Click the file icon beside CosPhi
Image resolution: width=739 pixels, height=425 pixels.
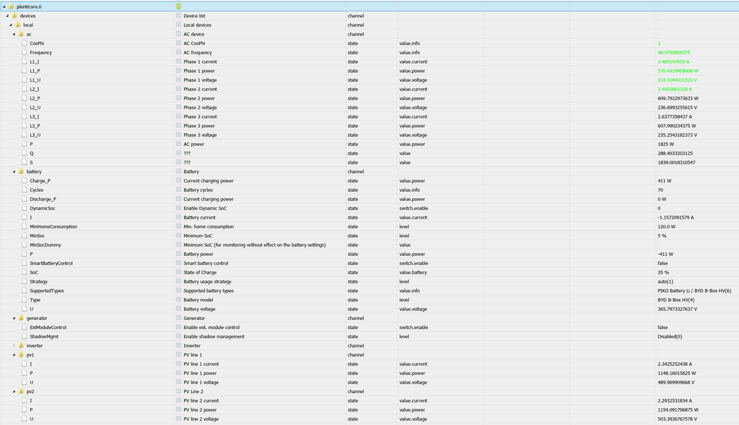[x=24, y=43]
